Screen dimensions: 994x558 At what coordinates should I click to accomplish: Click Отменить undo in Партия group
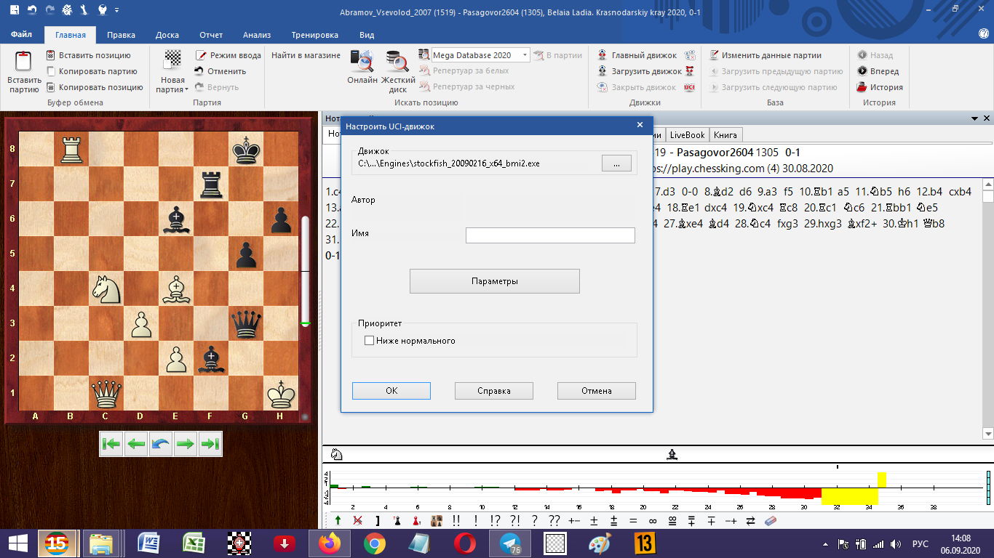tap(220, 71)
